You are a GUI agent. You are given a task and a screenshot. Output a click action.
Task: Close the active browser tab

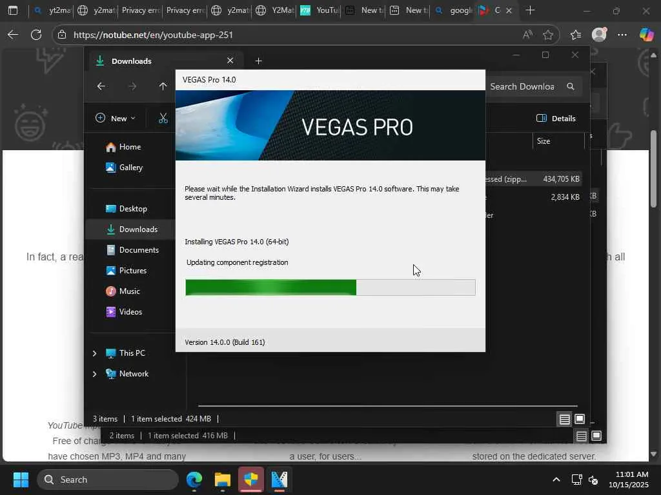coord(509,10)
